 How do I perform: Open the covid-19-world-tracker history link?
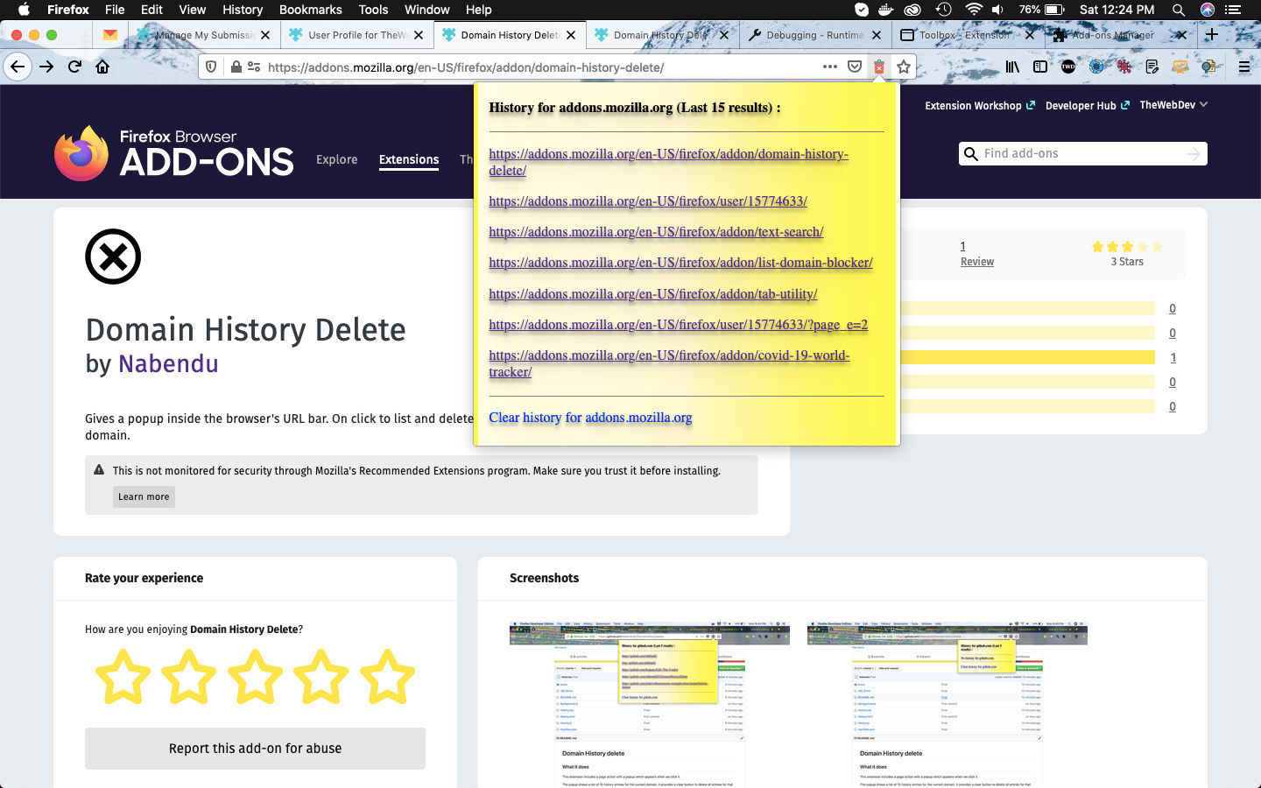coord(669,363)
